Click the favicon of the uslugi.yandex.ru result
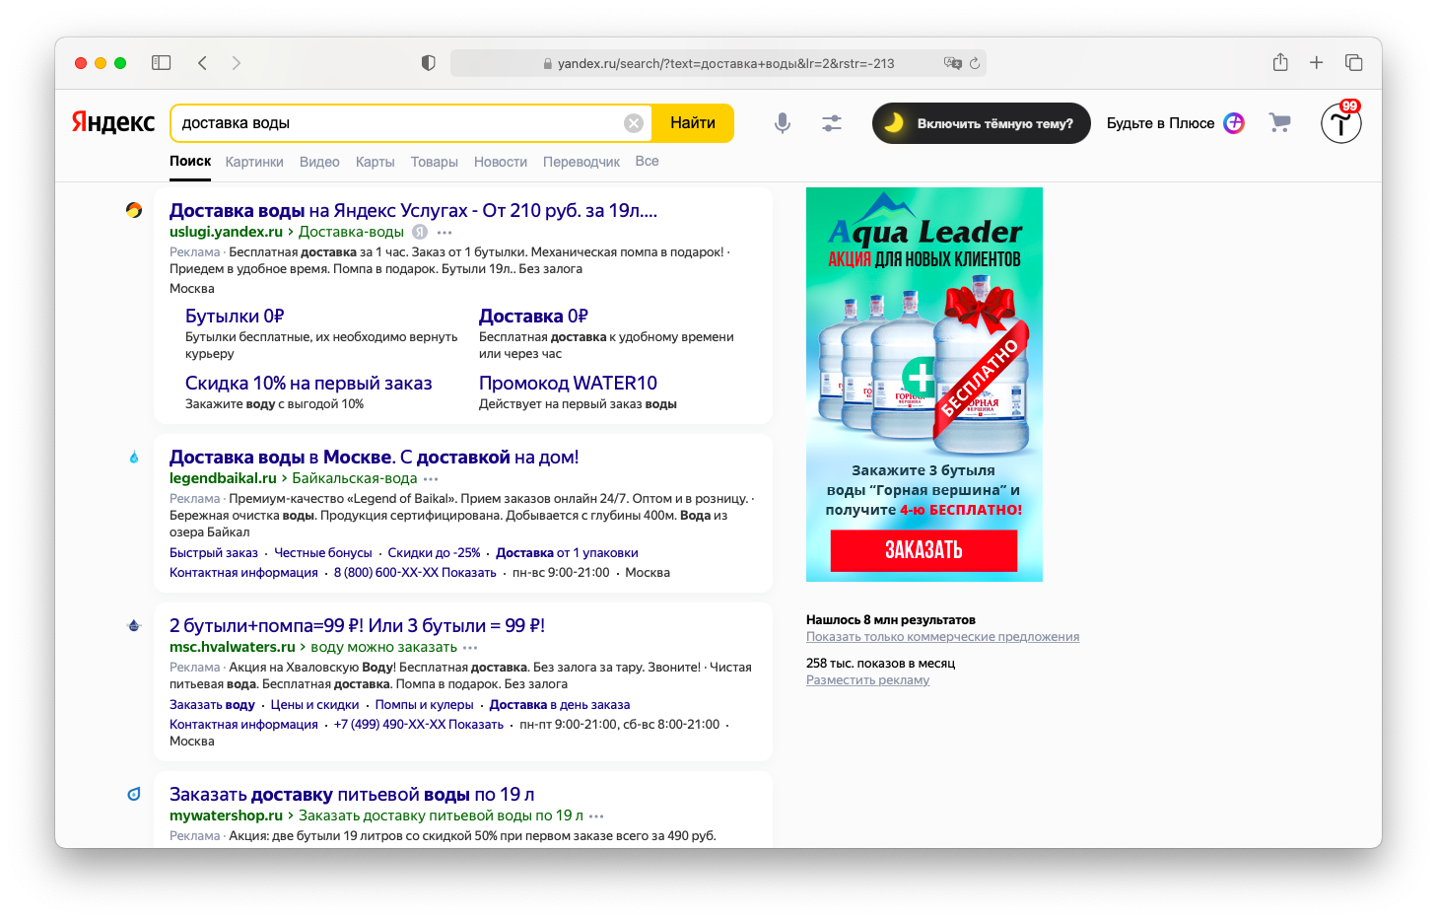 tap(134, 210)
